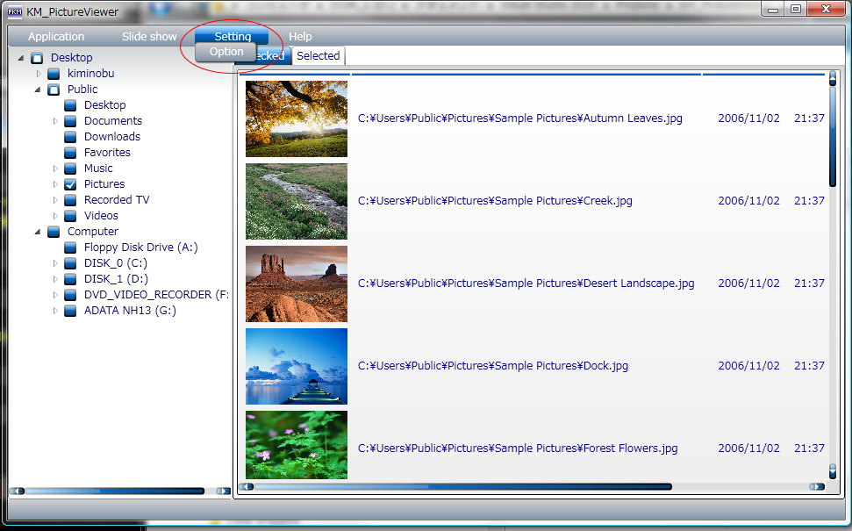Toggle the Music folder checkbox
This screenshot has width=852, height=531.
71,169
